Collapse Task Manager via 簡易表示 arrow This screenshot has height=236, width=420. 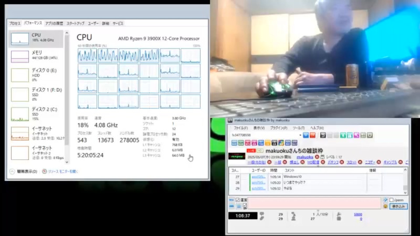click(x=12, y=171)
